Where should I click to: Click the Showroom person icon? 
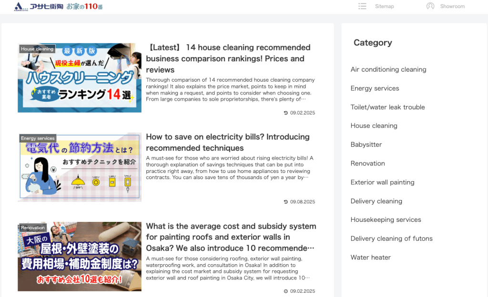pyautogui.click(x=430, y=6)
